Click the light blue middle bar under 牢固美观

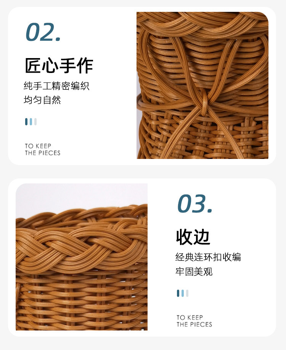(x=183, y=293)
